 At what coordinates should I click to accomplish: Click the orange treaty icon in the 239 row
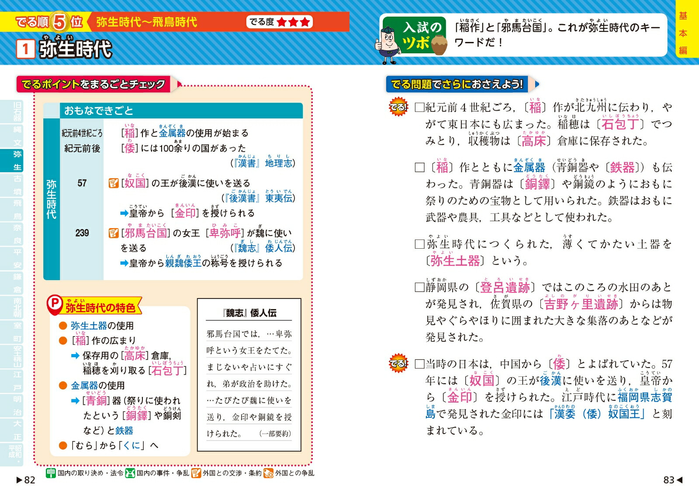(x=114, y=233)
